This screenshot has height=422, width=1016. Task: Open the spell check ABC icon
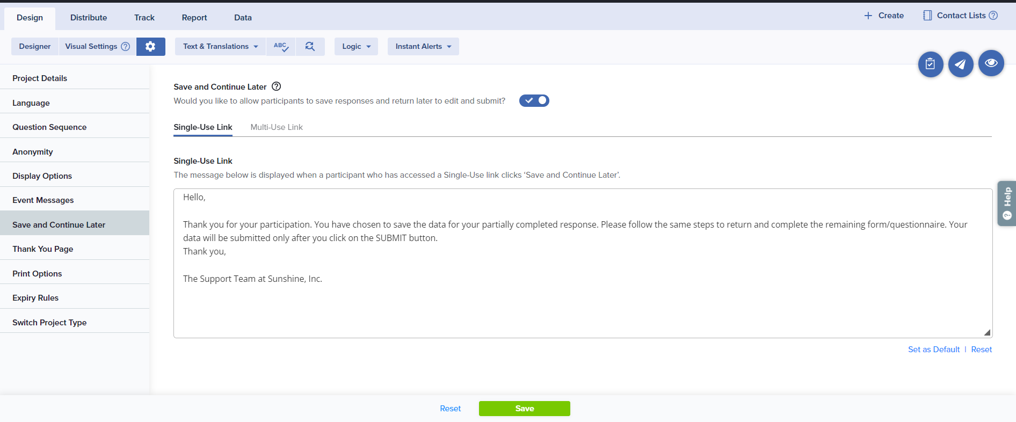(x=281, y=47)
